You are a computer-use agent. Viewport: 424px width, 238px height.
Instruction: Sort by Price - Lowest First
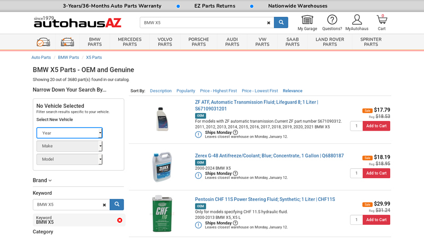pos(260,91)
